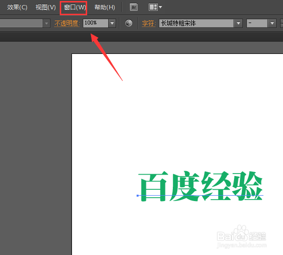Click the blue anchor point of the text baseline
The image size is (283, 255).
[138, 196]
